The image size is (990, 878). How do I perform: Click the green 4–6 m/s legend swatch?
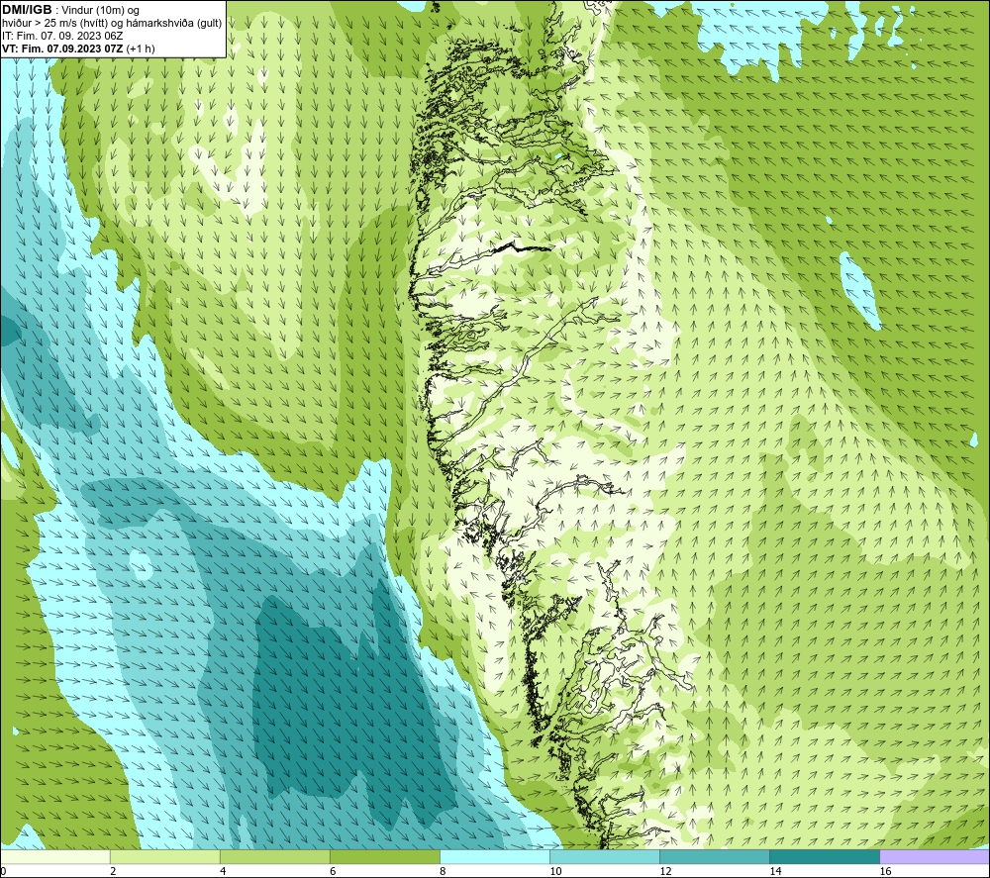[x=274, y=857]
